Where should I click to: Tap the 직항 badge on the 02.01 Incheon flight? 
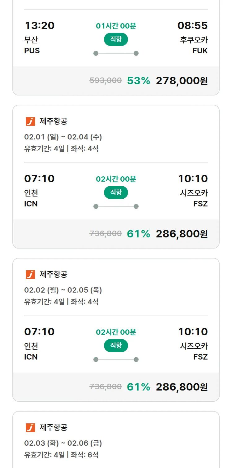coord(116,192)
